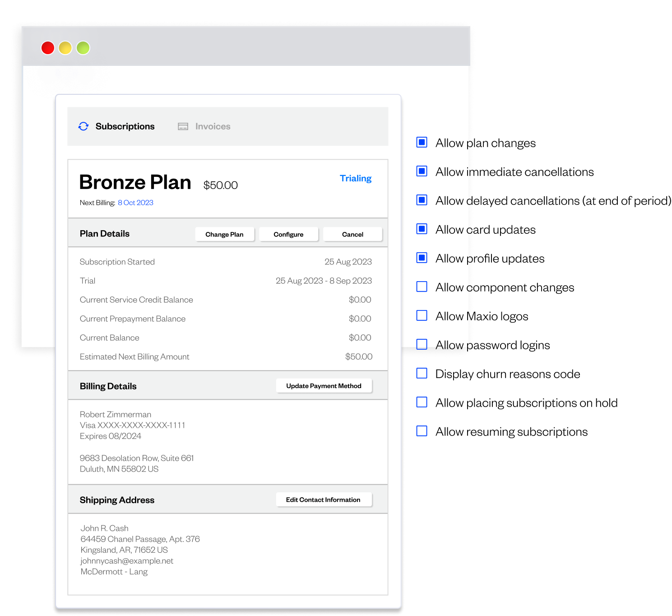Tick the bottom-most empty checkbox
This screenshot has width=672, height=616.
point(422,431)
